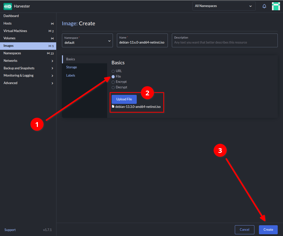Image resolution: width=283 pixels, height=236 pixels.
Task: Click the Virtual Machines count badge
Action: 51,31
